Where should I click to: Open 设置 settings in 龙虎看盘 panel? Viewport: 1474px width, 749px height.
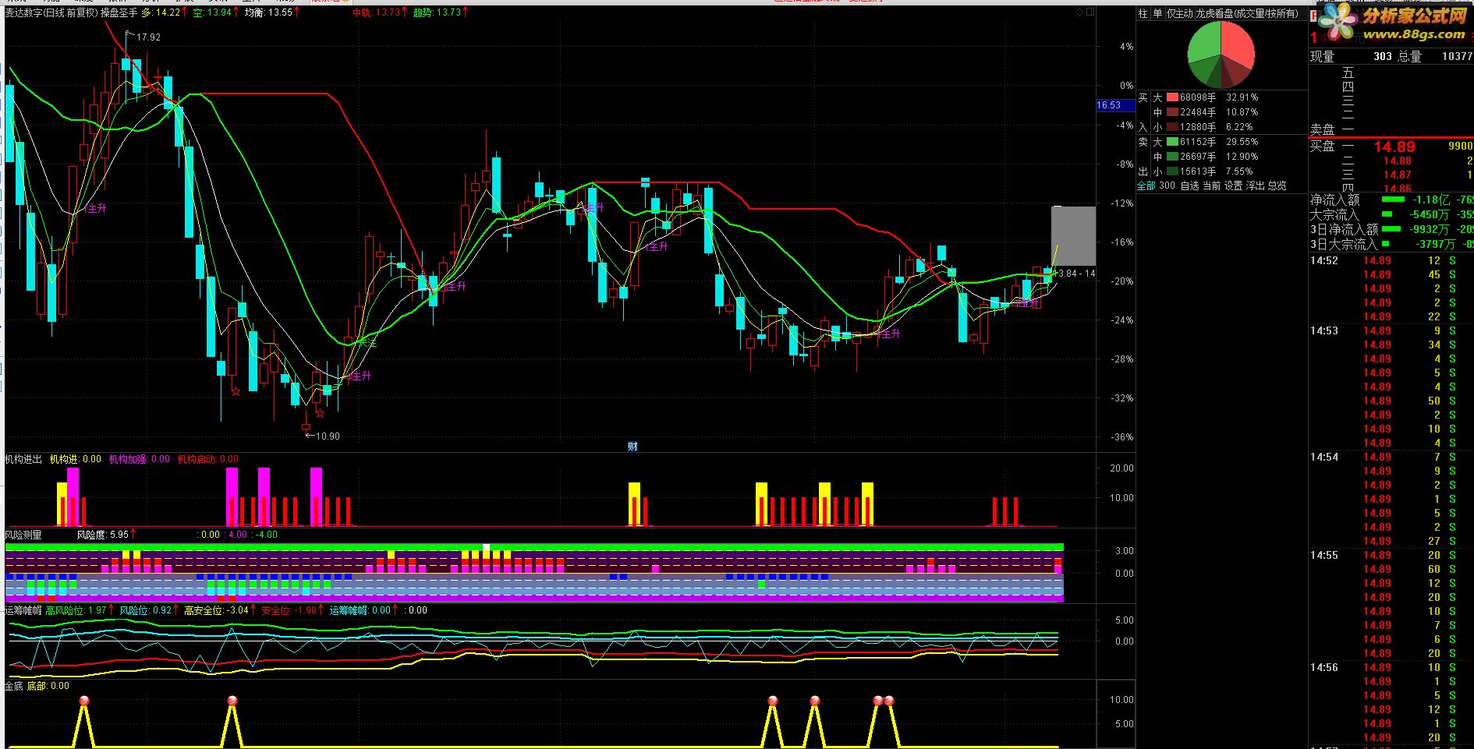(x=1233, y=185)
